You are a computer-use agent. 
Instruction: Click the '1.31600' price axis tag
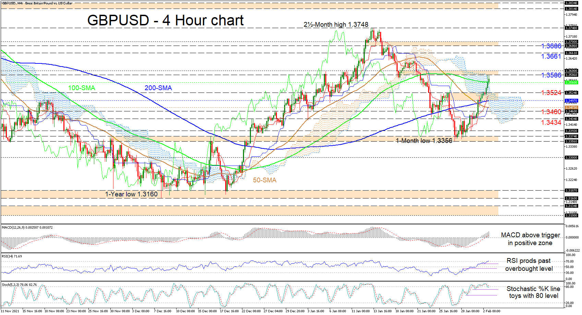571,198
